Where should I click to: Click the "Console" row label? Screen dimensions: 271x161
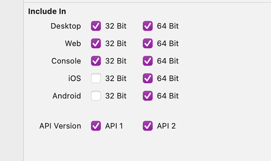click(x=66, y=61)
